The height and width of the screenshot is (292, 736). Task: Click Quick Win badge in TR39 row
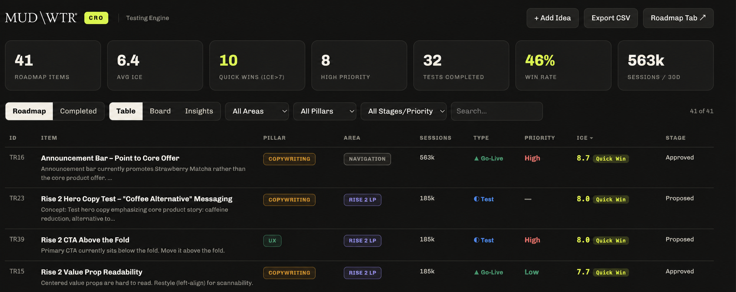pyautogui.click(x=611, y=240)
